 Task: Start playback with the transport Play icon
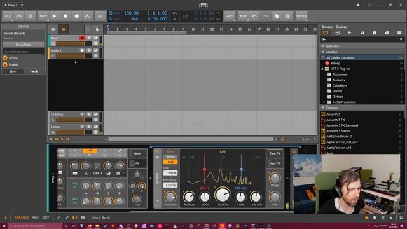[54, 16]
